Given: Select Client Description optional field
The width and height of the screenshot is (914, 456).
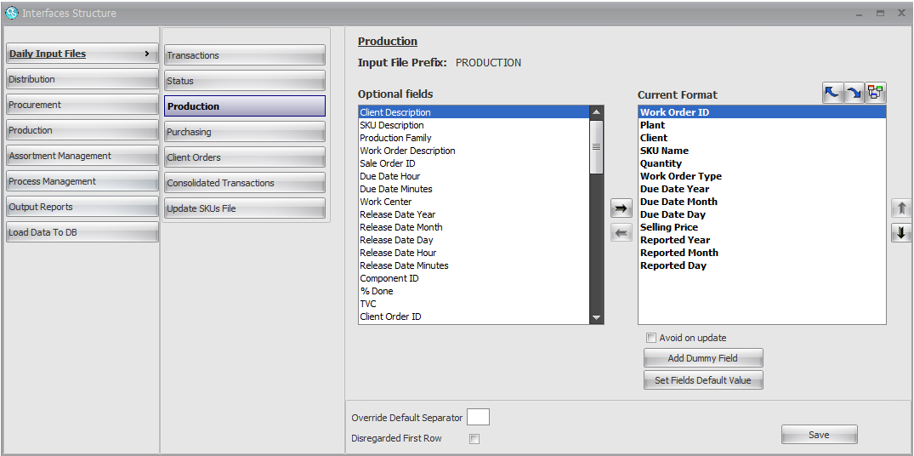Looking at the screenshot, I should [474, 112].
